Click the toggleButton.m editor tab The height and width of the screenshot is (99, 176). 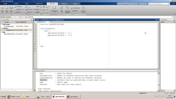click(x=41, y=22)
